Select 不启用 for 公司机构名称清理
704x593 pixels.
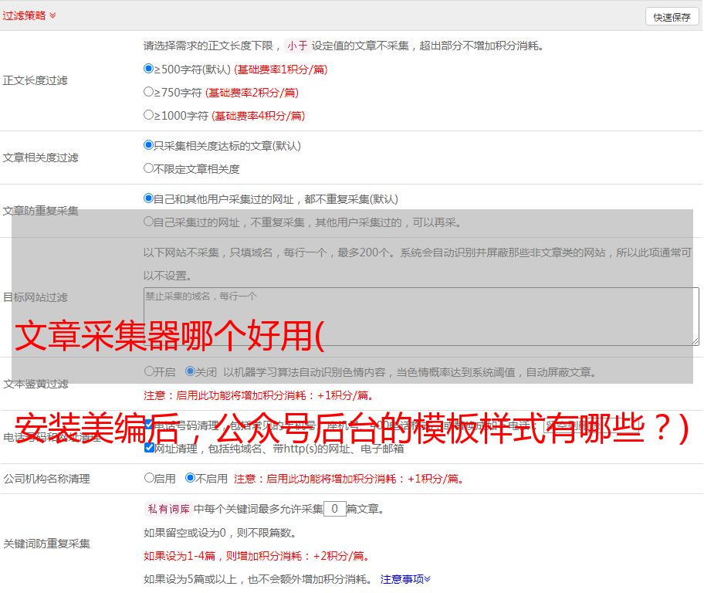coord(191,477)
